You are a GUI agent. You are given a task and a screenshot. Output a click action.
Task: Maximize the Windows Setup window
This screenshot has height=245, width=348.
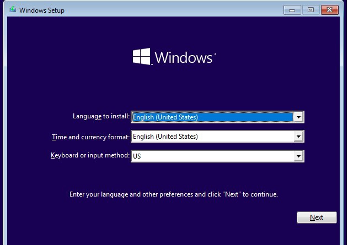coord(310,10)
